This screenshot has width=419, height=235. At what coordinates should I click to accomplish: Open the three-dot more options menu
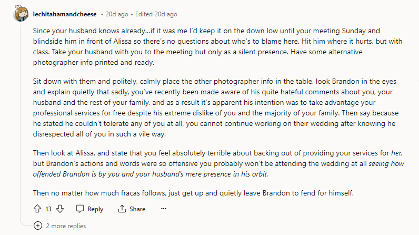[x=164, y=209]
